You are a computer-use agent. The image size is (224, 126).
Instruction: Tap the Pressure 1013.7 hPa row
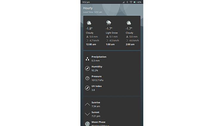tap(97, 78)
